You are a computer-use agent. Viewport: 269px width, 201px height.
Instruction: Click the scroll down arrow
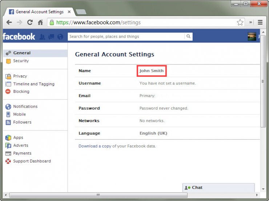click(263, 189)
